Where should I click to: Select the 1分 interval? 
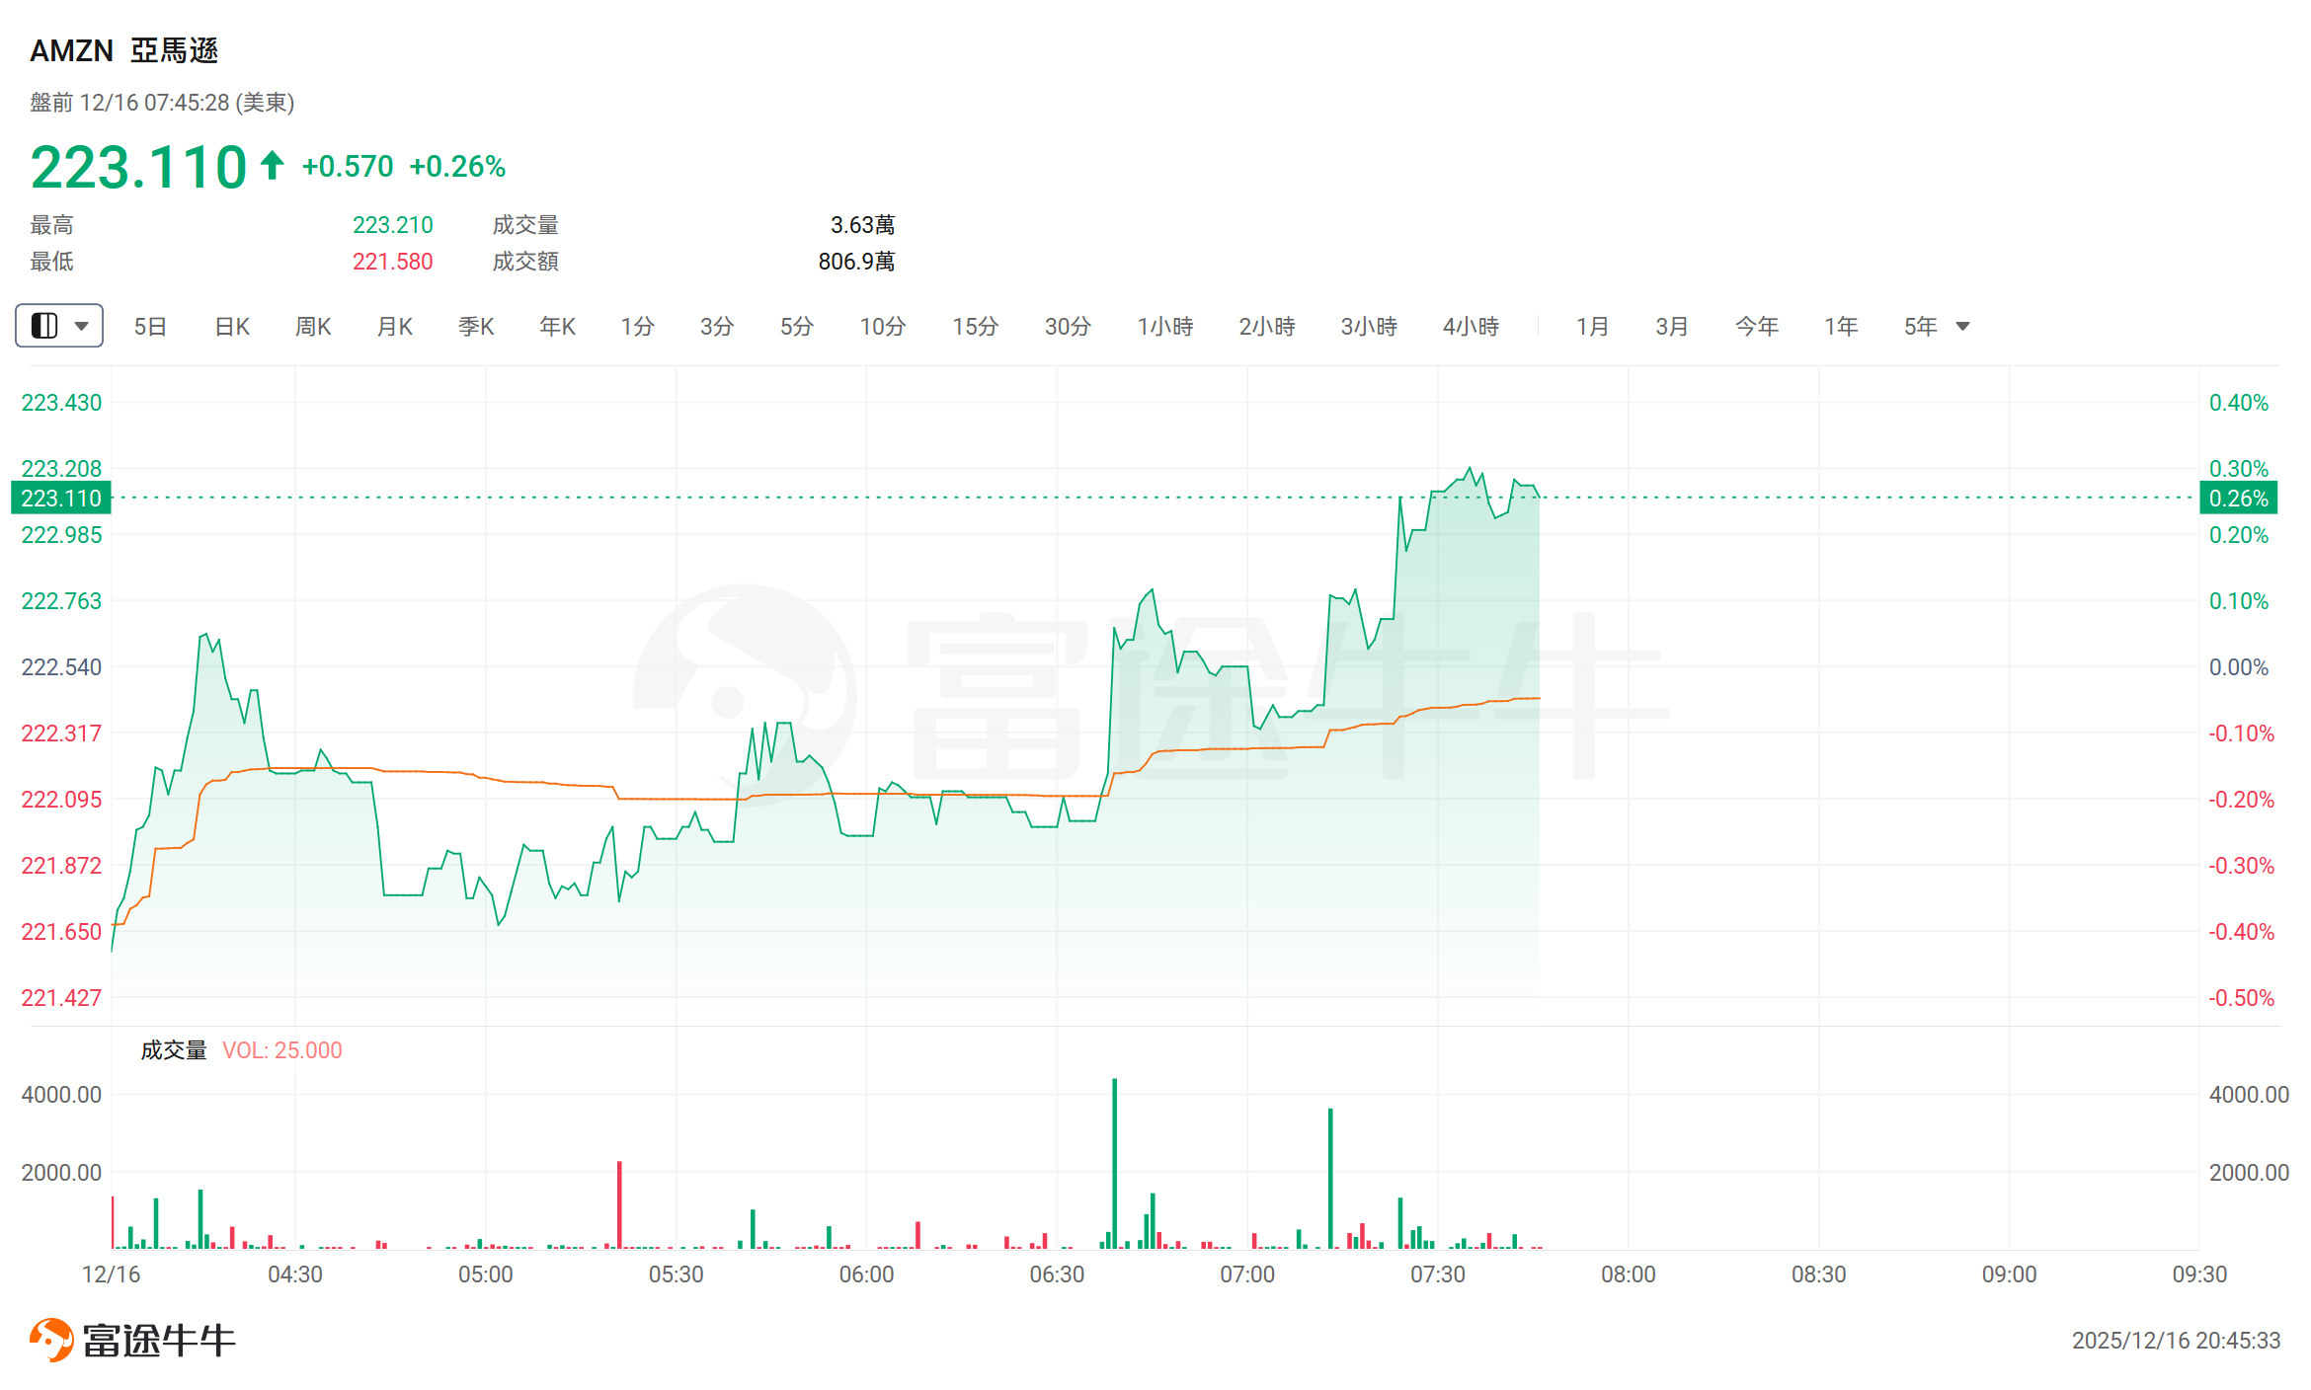tap(637, 327)
